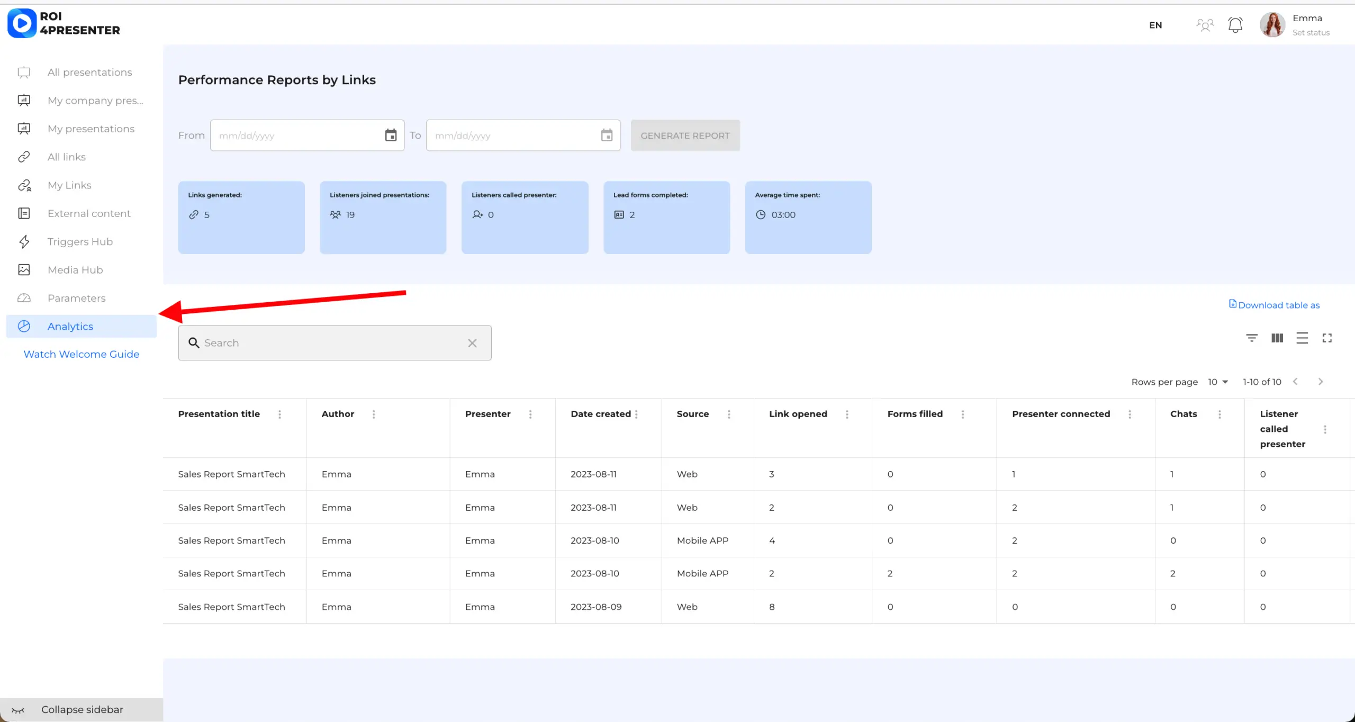Image resolution: width=1355 pixels, height=722 pixels.
Task: Switch the table to column view
Action: pyautogui.click(x=1277, y=338)
